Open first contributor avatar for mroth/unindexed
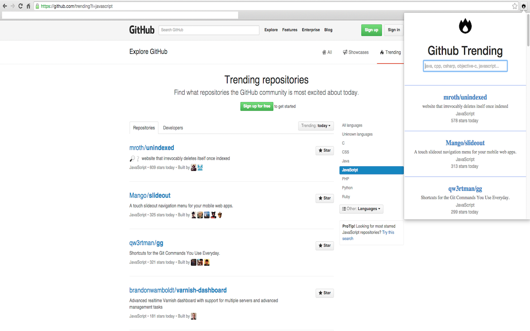The width and height of the screenshot is (530, 331). (193, 168)
